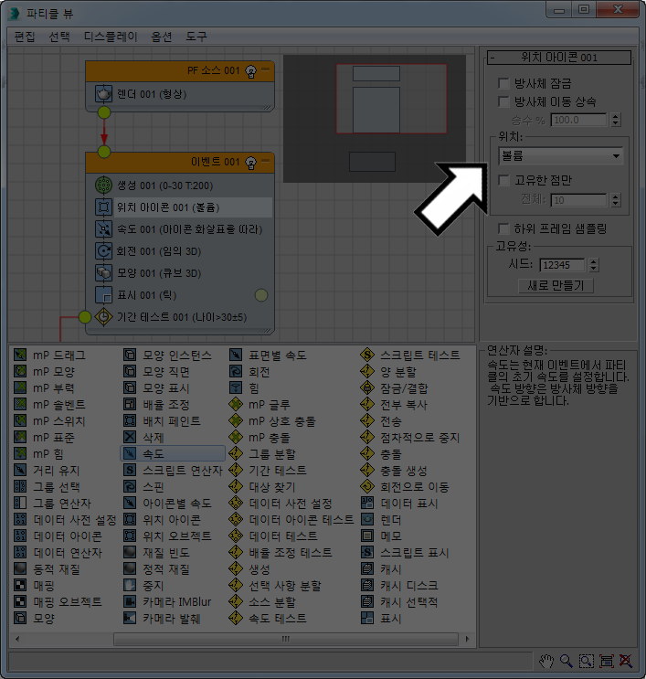Click the 렌더 001 render operator icon
The height and width of the screenshot is (679, 646).
point(103,94)
